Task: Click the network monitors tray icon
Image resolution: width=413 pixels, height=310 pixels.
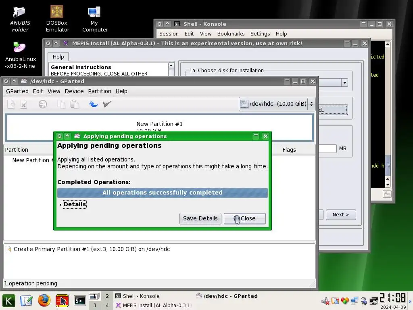Action: coord(355,301)
